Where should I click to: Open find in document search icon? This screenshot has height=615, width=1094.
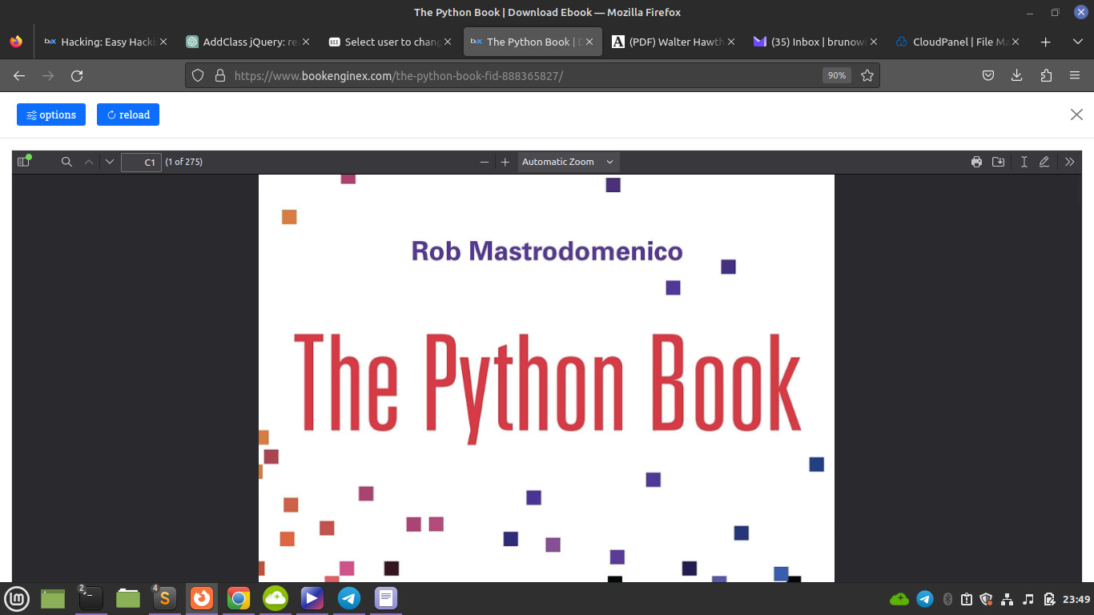pyautogui.click(x=67, y=162)
